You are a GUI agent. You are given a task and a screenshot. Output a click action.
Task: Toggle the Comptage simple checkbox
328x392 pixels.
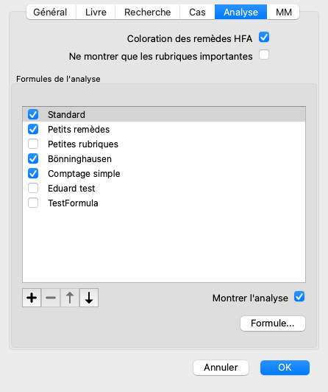pyautogui.click(x=33, y=173)
